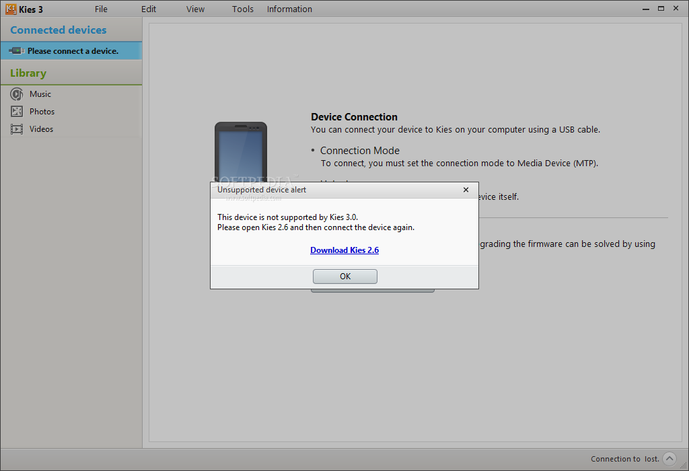Screen dimensions: 689x471
Task: Click the Unsupported device alert title
Action: click(262, 190)
